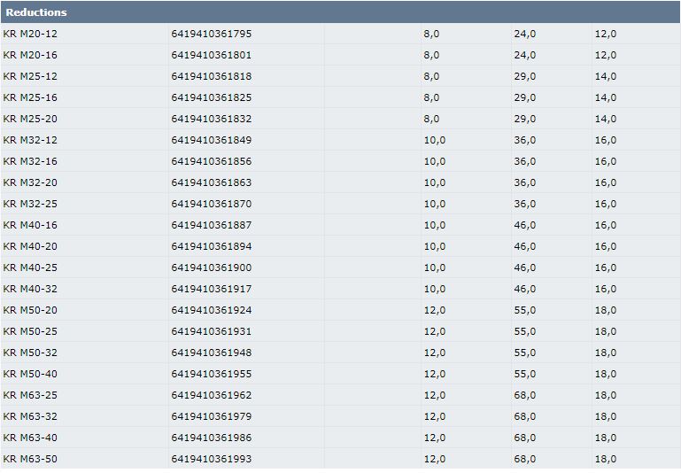The height and width of the screenshot is (473, 681).
Task: Select the KR M32-20 product name
Action: [x=30, y=182]
